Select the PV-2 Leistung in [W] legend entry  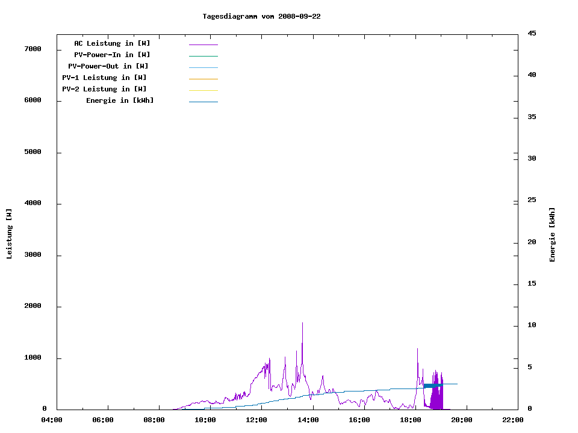click(x=104, y=89)
